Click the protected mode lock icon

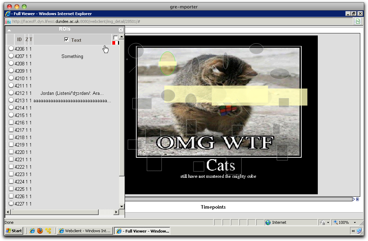click(322, 222)
